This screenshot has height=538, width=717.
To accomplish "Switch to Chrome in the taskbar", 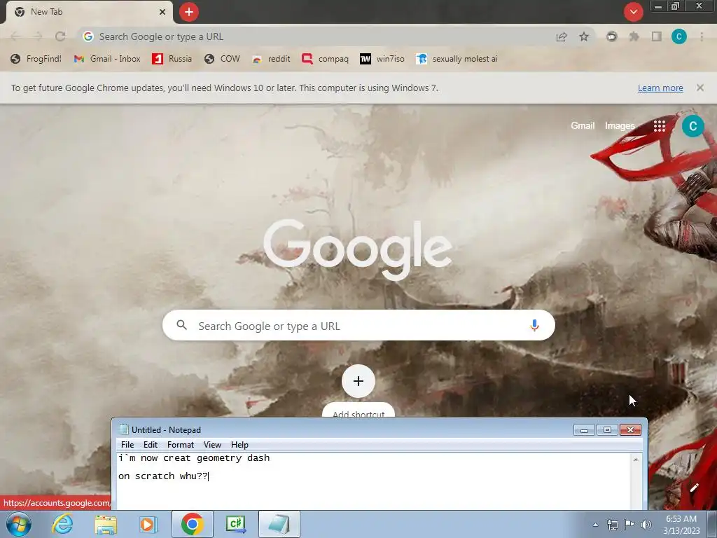I will click(192, 524).
